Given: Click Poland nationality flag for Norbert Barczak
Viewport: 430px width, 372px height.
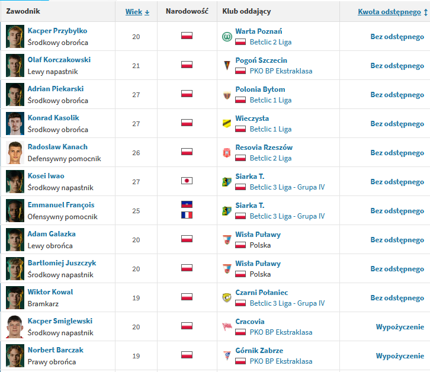Looking at the screenshot, I should [187, 355].
